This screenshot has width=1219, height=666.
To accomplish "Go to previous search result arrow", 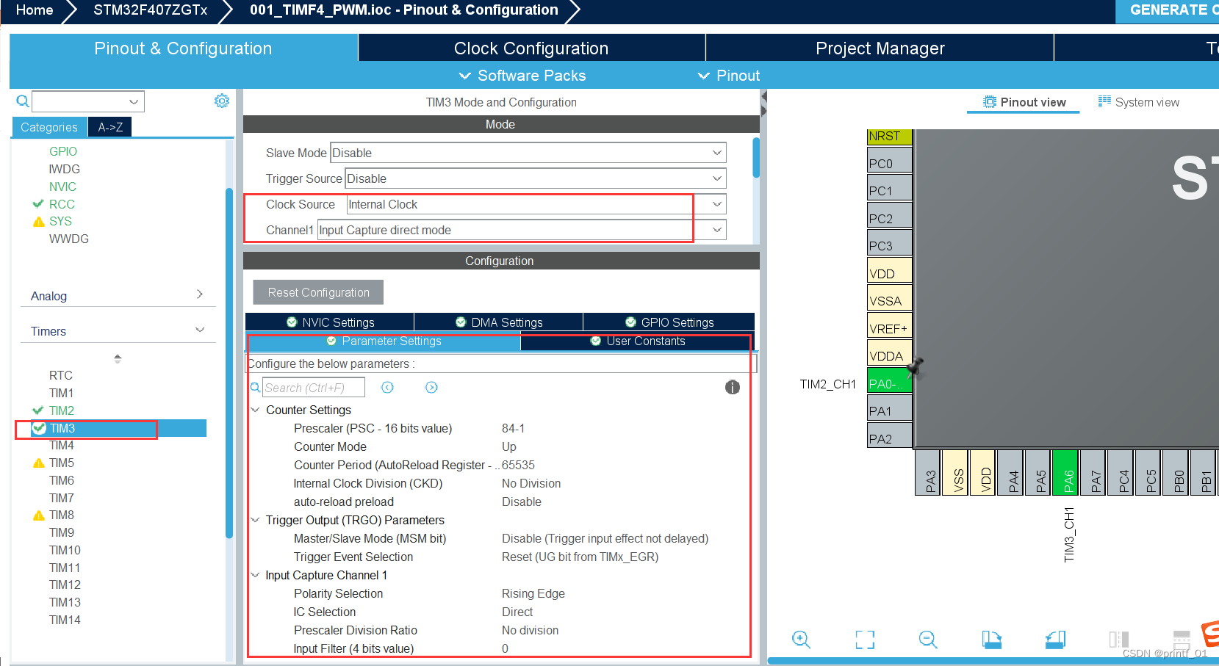I will tap(387, 387).
